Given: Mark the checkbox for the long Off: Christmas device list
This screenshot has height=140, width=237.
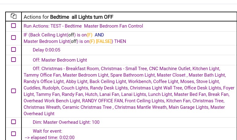Looking at the screenshot, I should click(14, 91).
